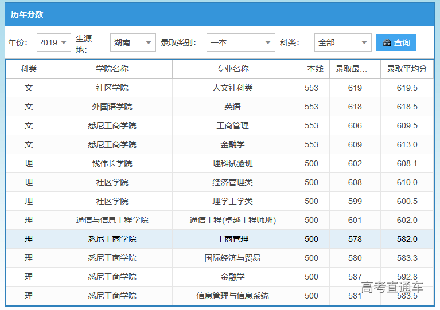Click the 信息管理与信息系统 row
The image size is (440, 310).
[x=232, y=296]
